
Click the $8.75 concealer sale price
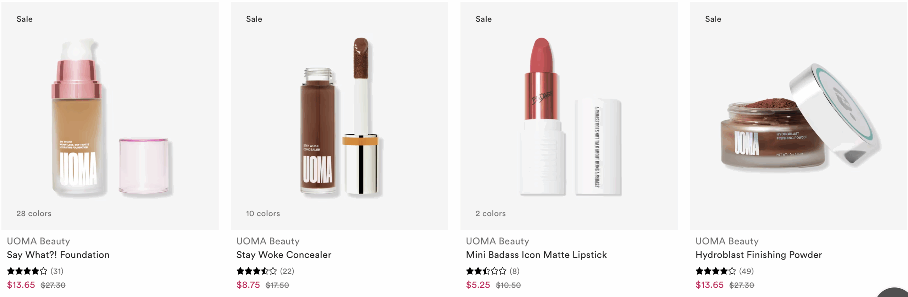[x=248, y=285]
